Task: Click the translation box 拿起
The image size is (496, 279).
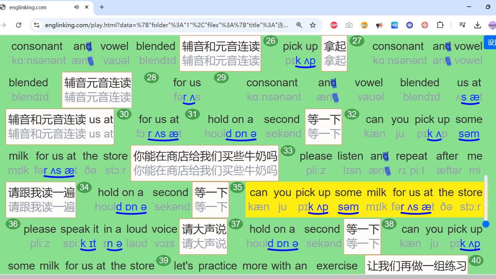Action: coord(334,53)
